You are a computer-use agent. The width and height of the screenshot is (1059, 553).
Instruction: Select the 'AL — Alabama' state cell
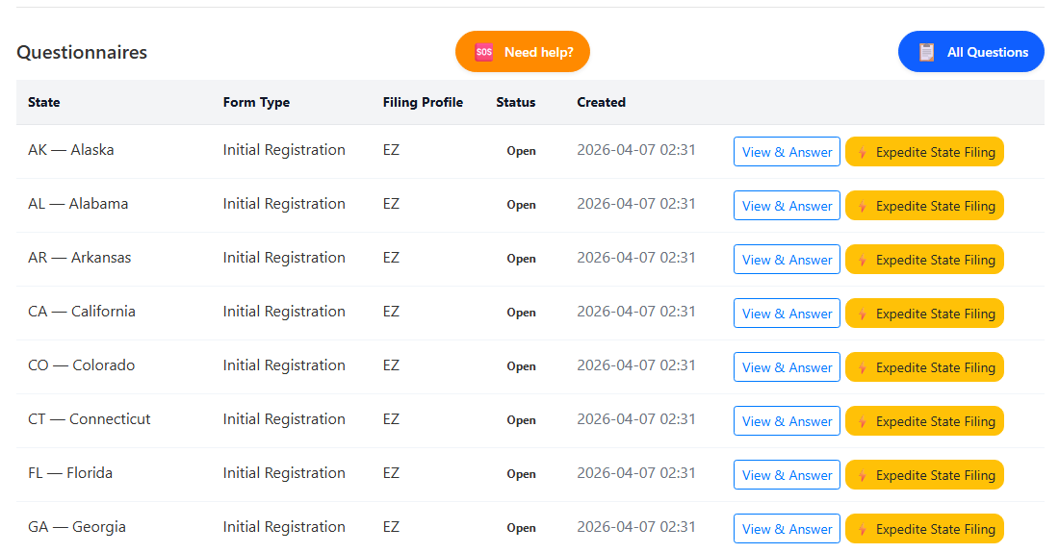(78, 204)
